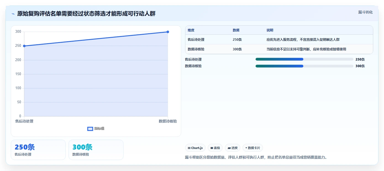This screenshot has width=384, height=171.
Task: Select the 数据待核验 data point on chart
Action: (x=168, y=32)
